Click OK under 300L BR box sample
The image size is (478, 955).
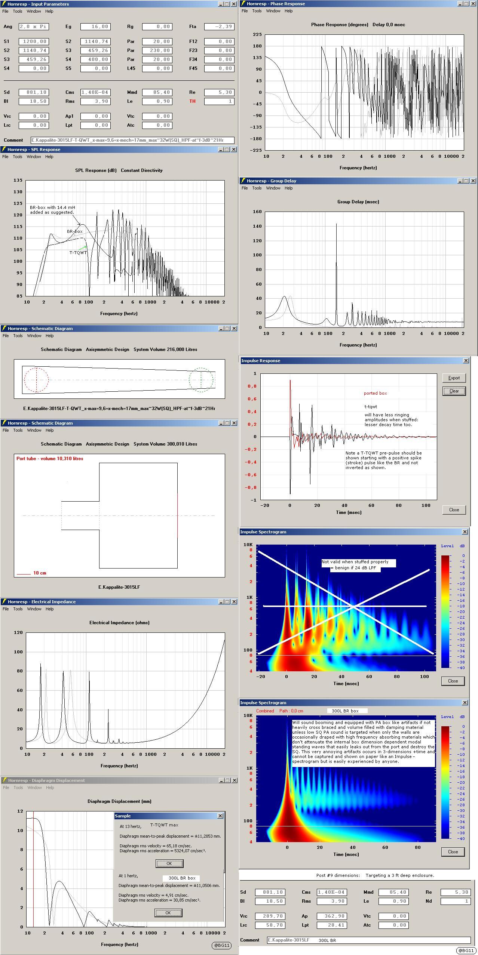[168, 913]
